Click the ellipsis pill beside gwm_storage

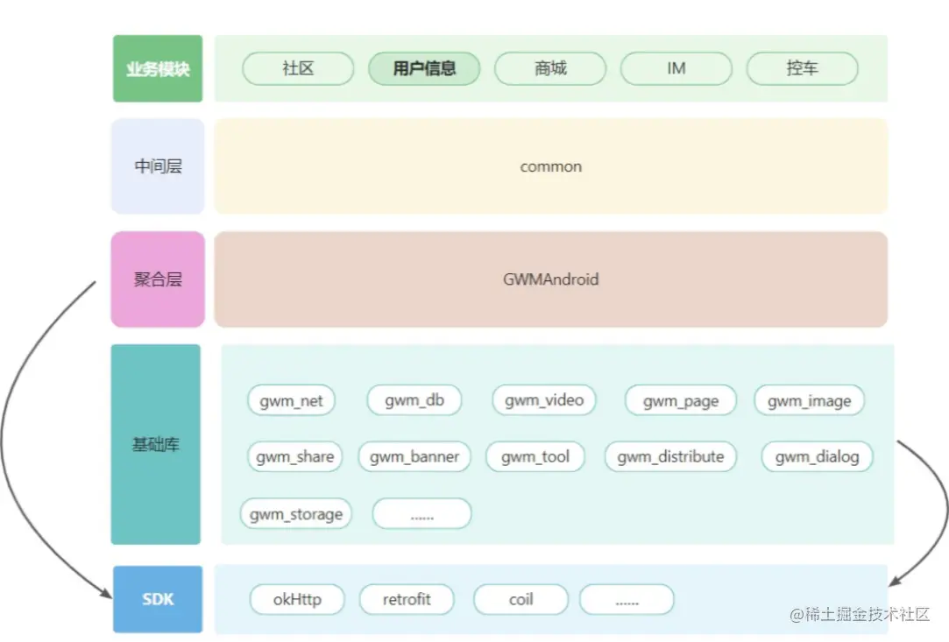point(421,514)
